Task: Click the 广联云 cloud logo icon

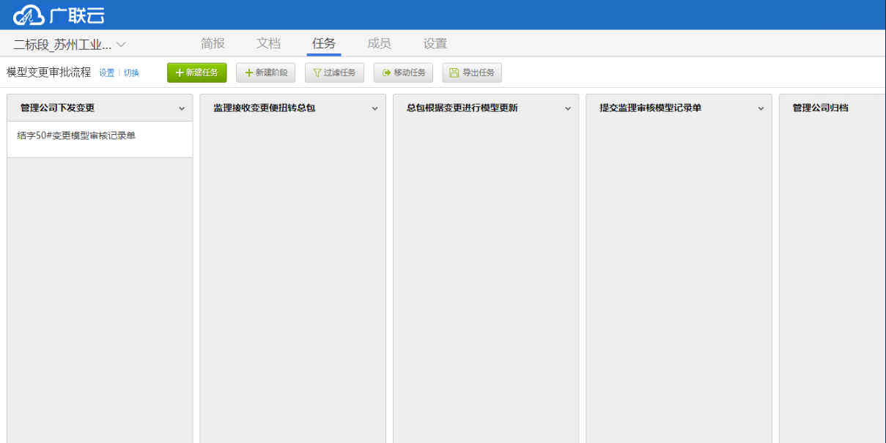Action: (30, 14)
